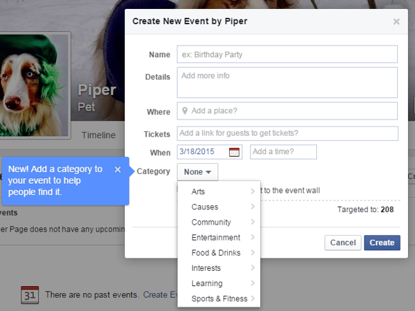
Task: Open the Timeline tab
Action: coord(99,135)
